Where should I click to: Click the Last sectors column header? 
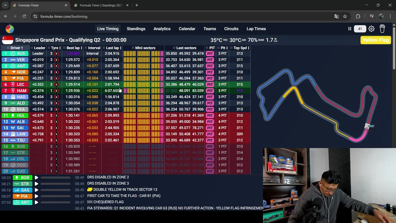(x=184, y=48)
